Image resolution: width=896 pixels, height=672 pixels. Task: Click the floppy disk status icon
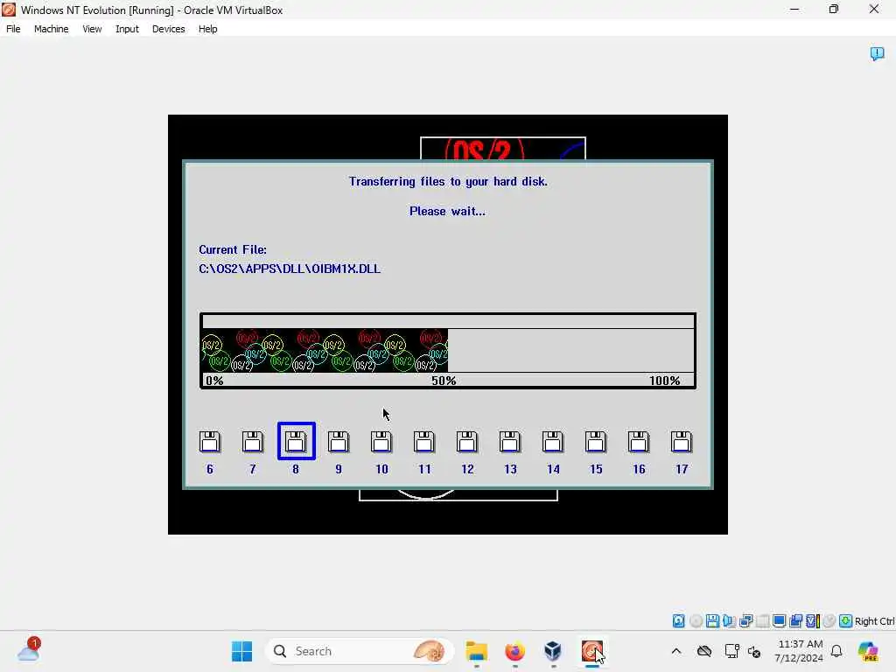click(x=712, y=620)
